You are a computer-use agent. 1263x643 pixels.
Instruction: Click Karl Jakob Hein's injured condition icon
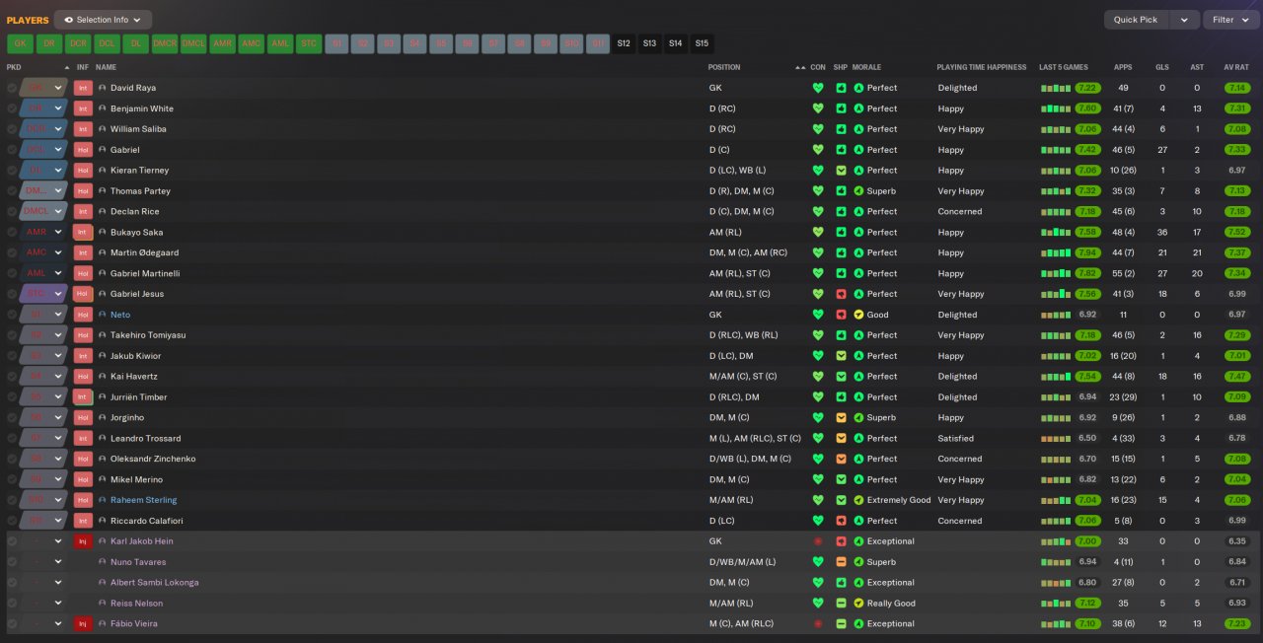point(817,541)
